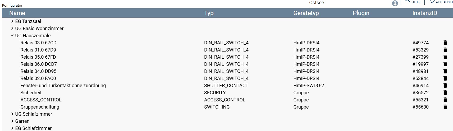Image resolution: width=453 pixels, height=131 pixels.
Task: Delete the Relais 03.0 67CD instance
Action: point(445,43)
